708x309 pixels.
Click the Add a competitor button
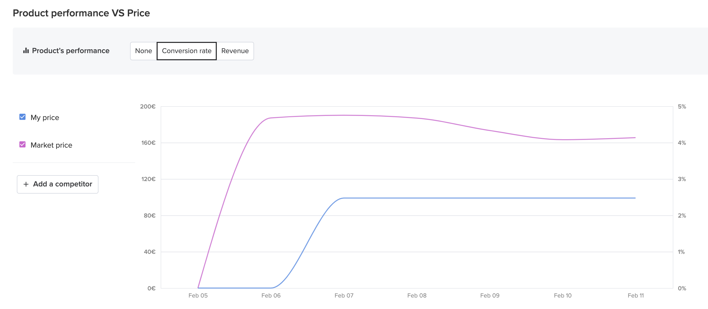[x=57, y=184]
